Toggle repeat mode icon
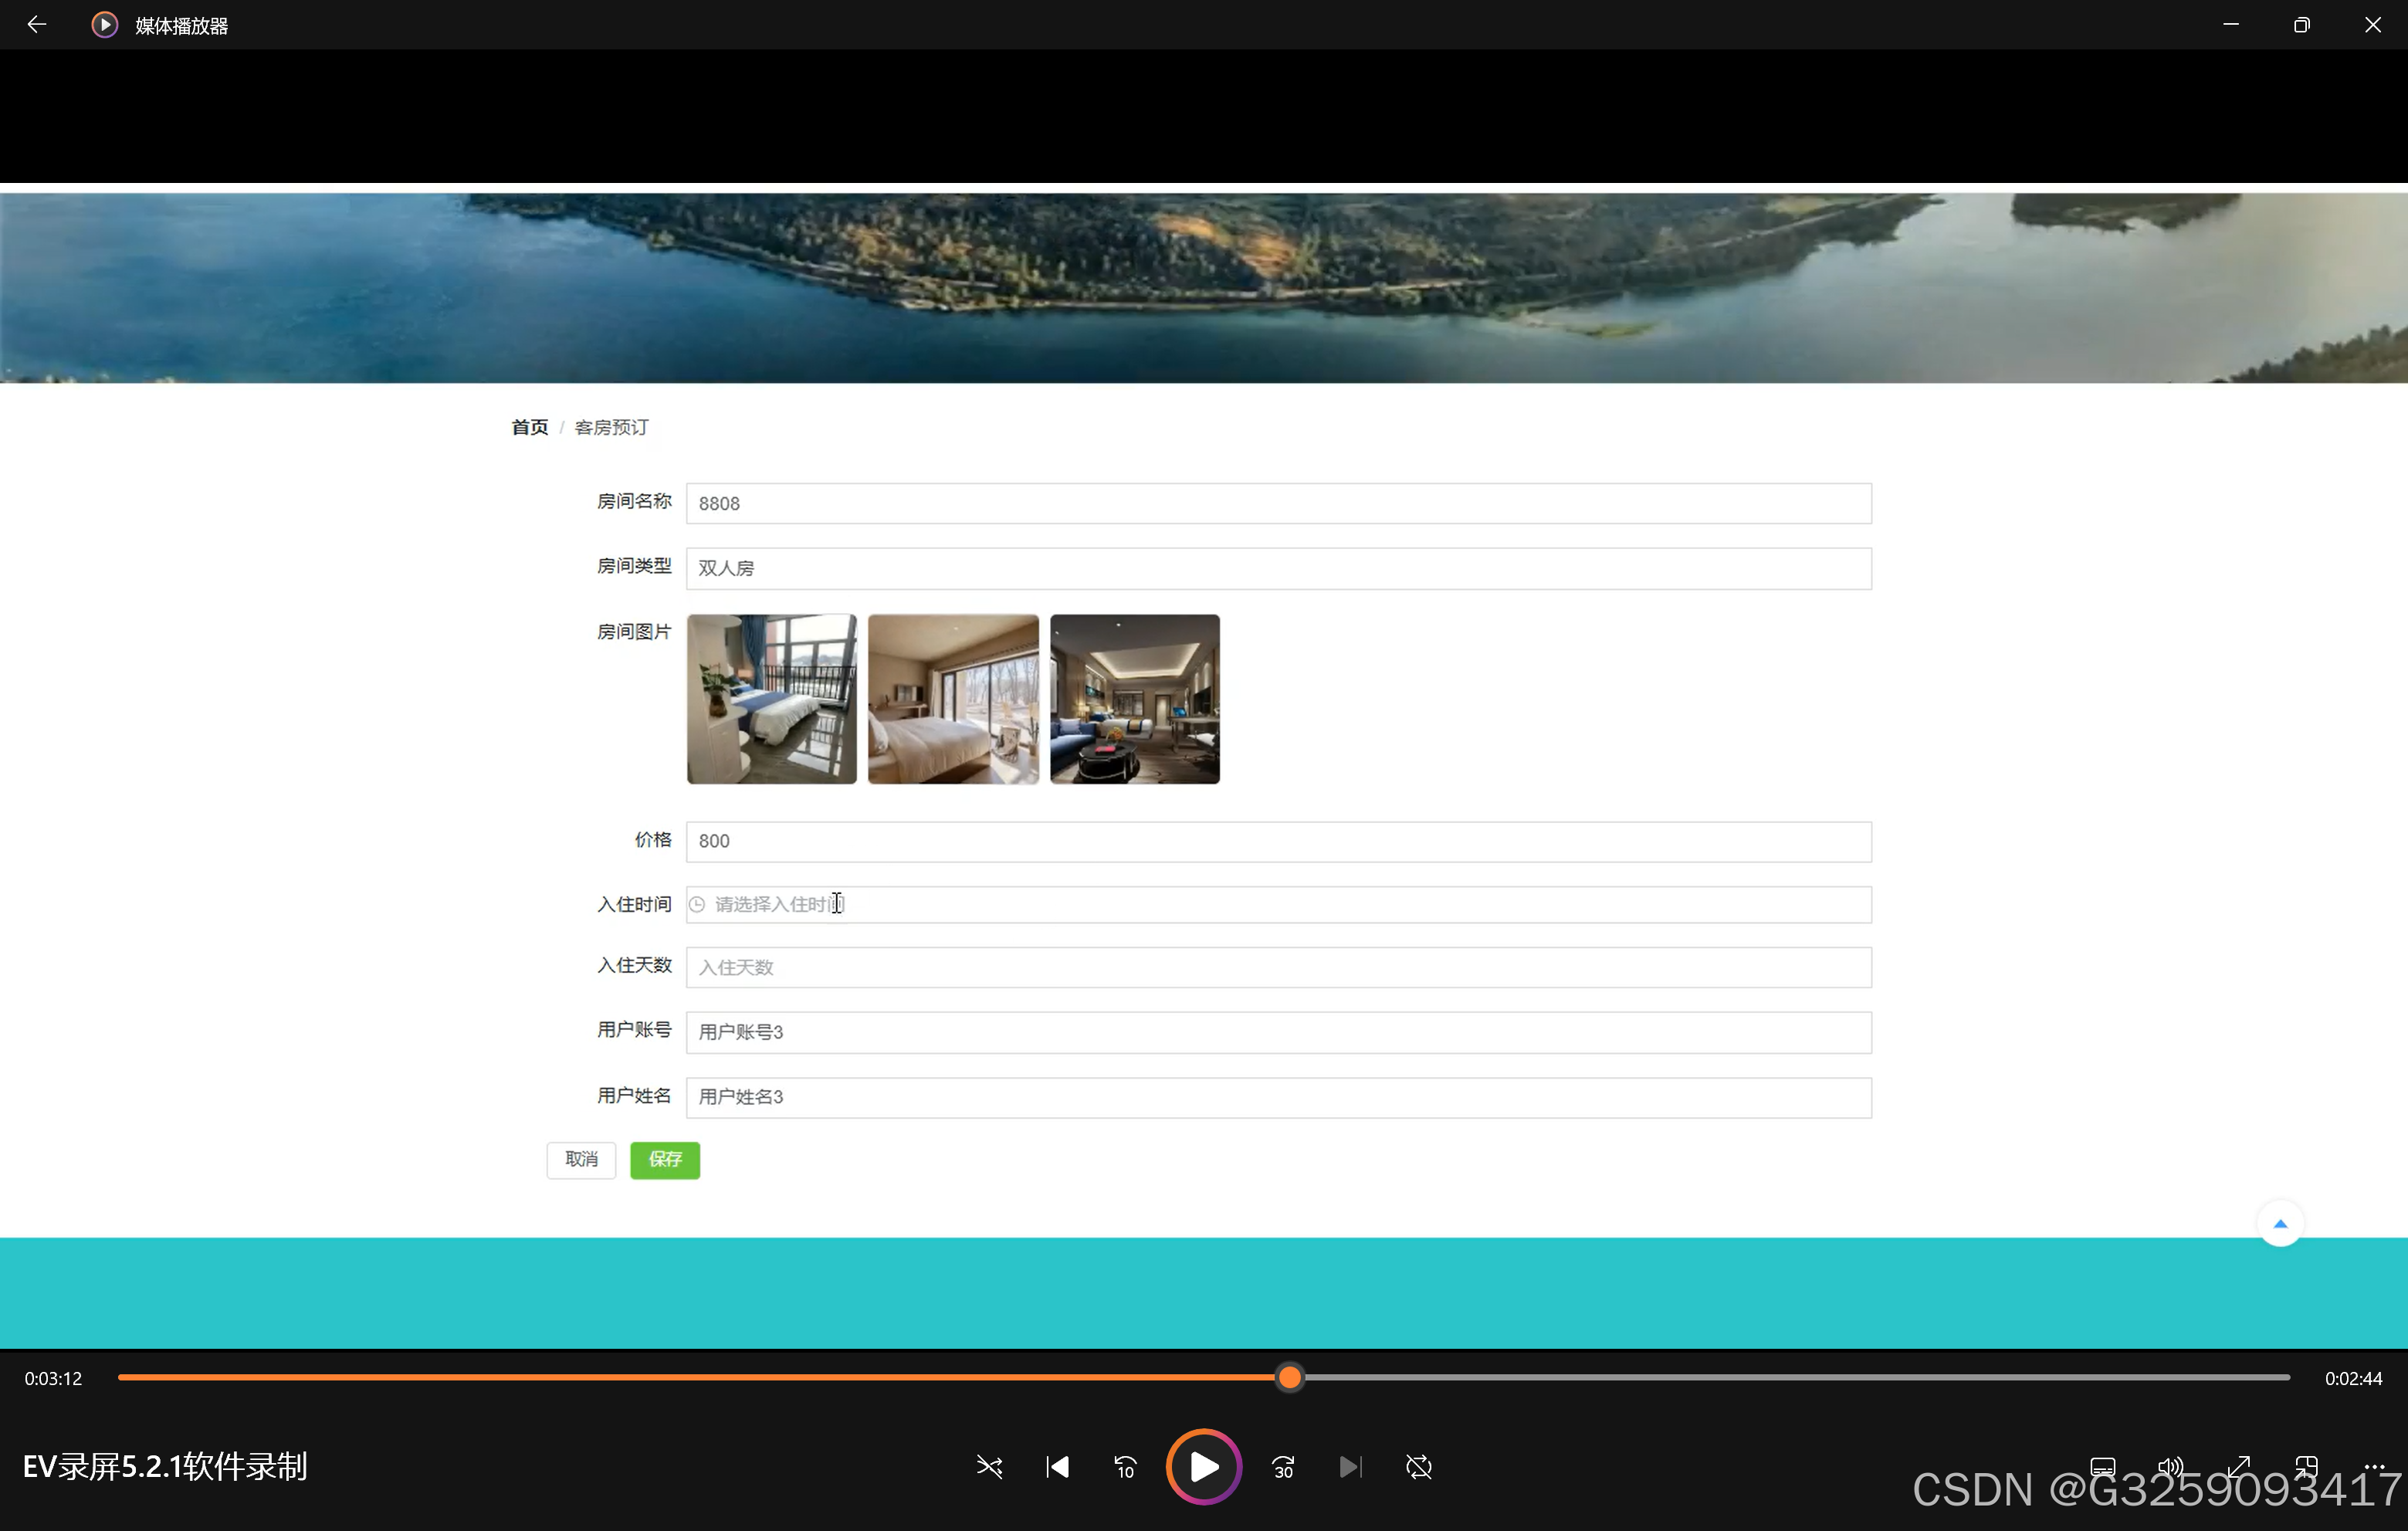2408x1531 pixels. coord(1418,1466)
